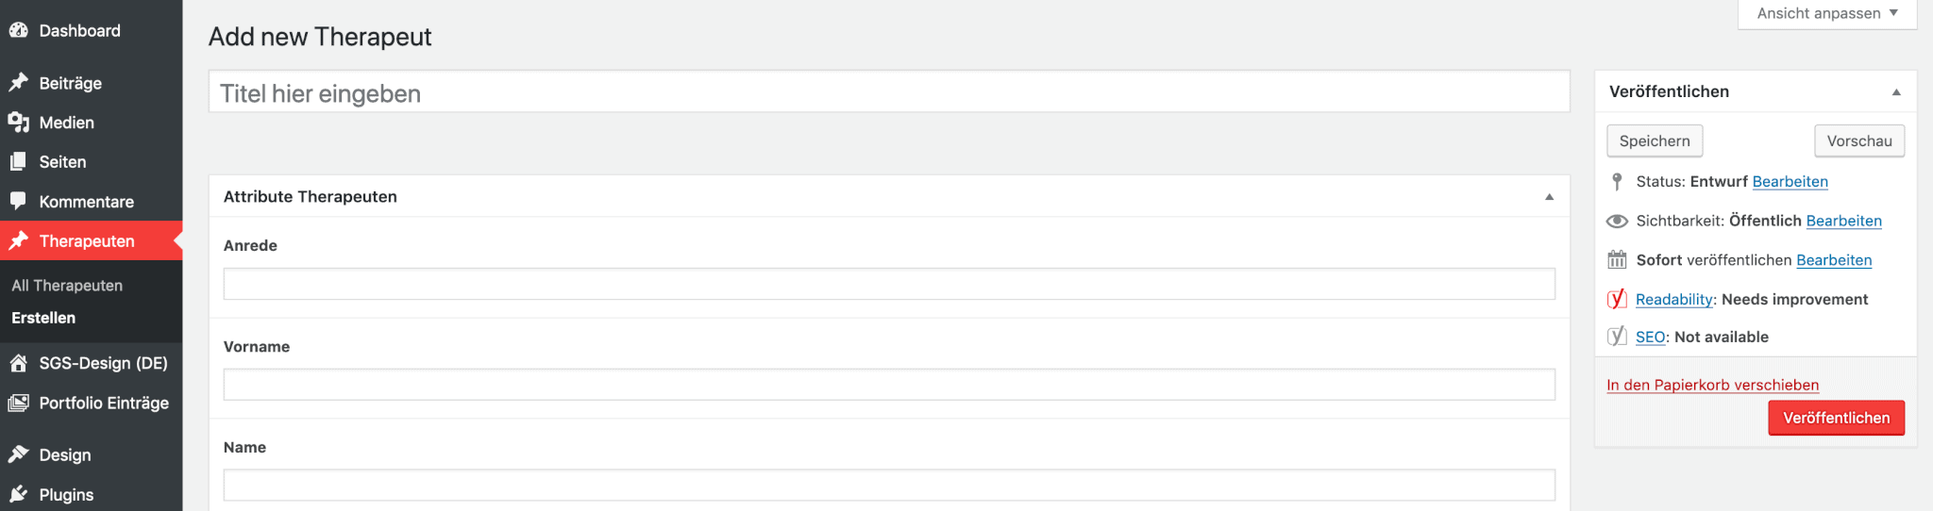Click the Medien media icon
This screenshot has width=1933, height=511.
[18, 123]
